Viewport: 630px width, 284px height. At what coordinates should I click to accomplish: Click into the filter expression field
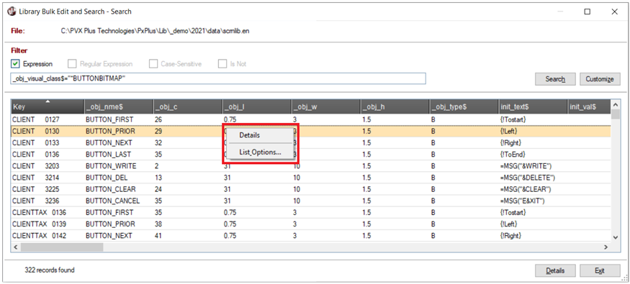[x=218, y=78]
